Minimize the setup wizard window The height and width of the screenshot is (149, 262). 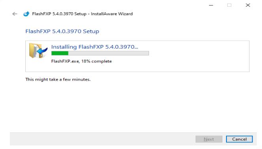(x=211, y=5)
